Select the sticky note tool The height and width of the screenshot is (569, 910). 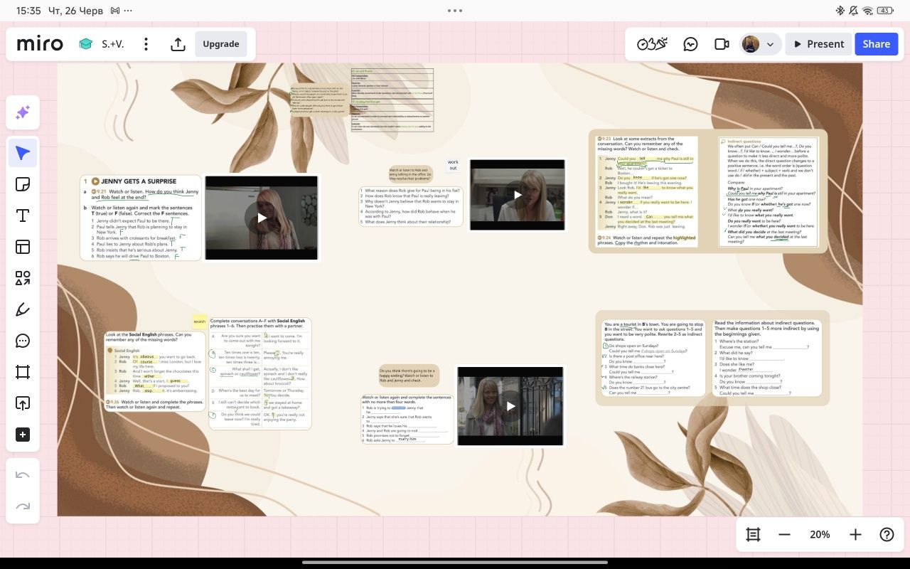[x=23, y=185]
